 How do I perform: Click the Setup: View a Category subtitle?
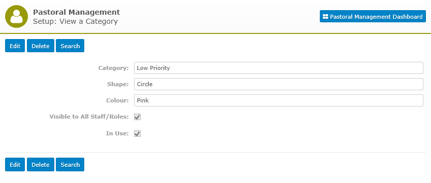click(75, 21)
